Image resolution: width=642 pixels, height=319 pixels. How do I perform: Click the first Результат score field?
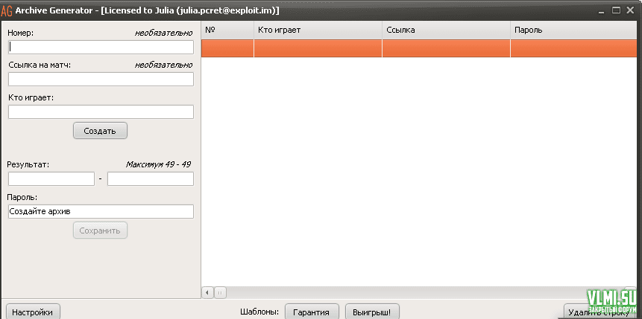[x=51, y=178]
